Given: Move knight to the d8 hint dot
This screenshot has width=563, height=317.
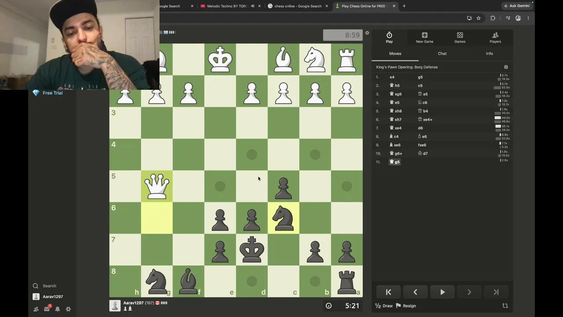Looking at the screenshot, I should pyautogui.click(x=252, y=281).
